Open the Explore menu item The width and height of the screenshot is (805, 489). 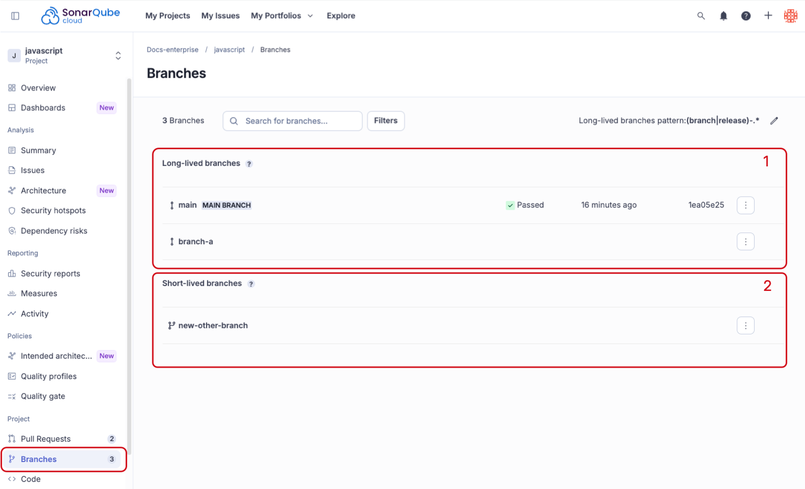pos(341,16)
